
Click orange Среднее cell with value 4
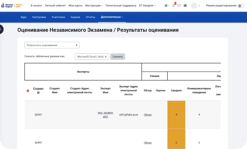click(176, 115)
